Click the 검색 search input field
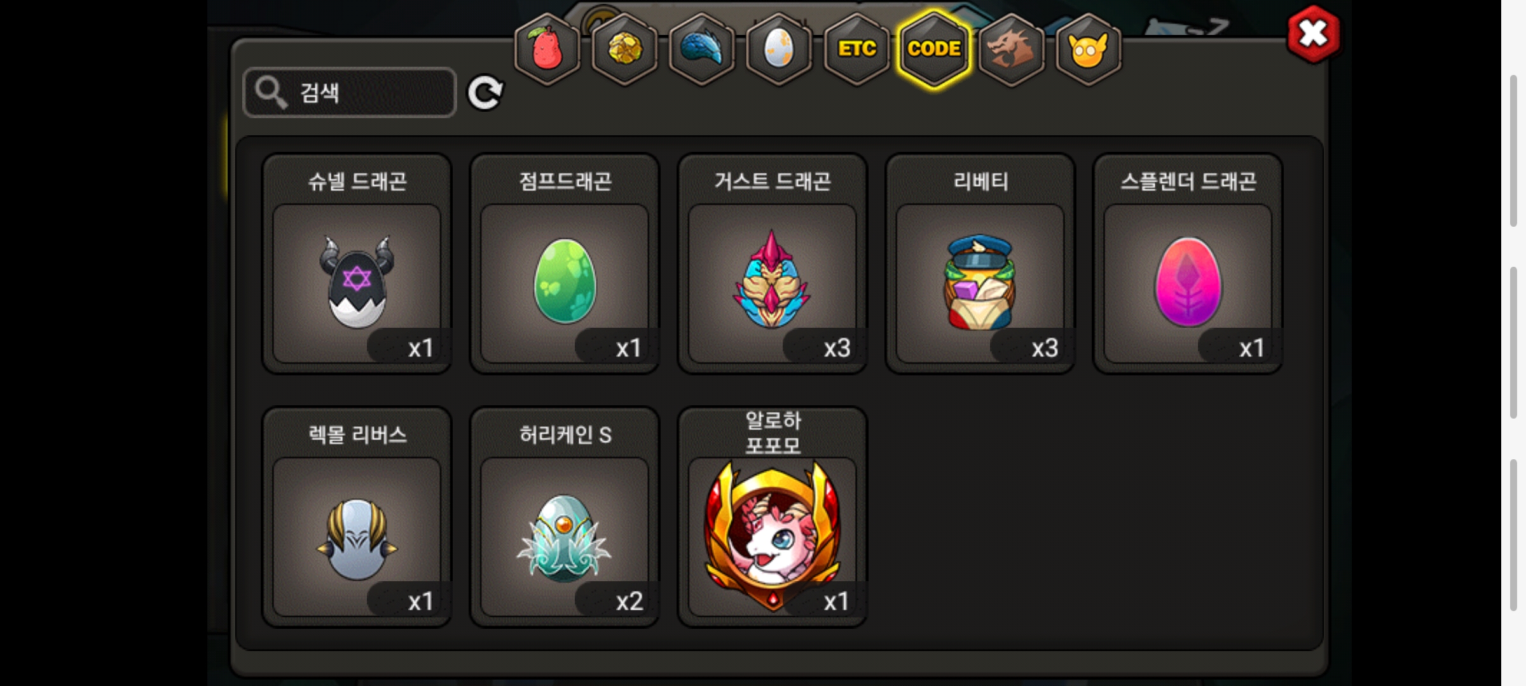The image size is (1526, 686). pyautogui.click(x=350, y=93)
